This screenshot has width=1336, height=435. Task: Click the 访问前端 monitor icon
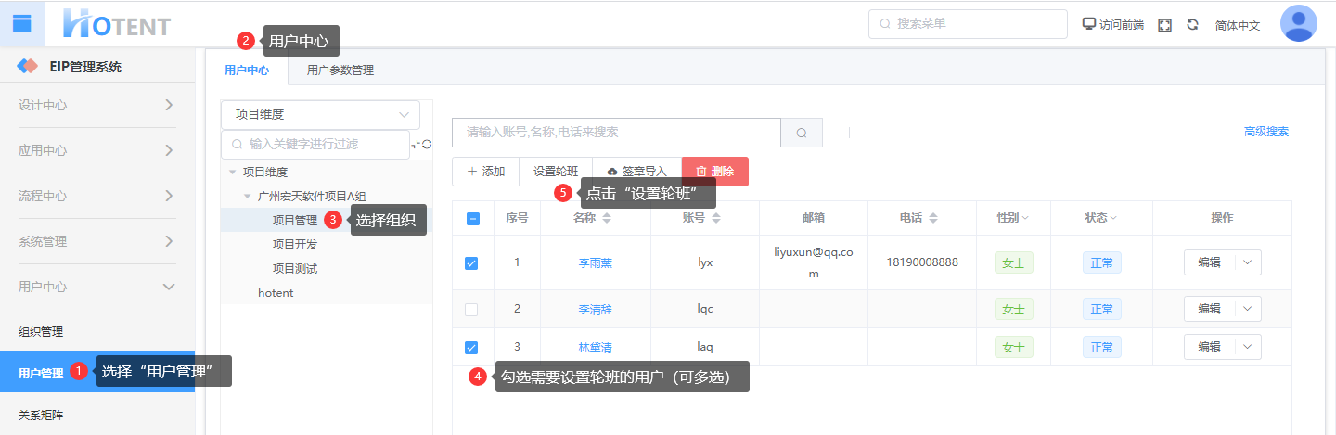(1089, 24)
